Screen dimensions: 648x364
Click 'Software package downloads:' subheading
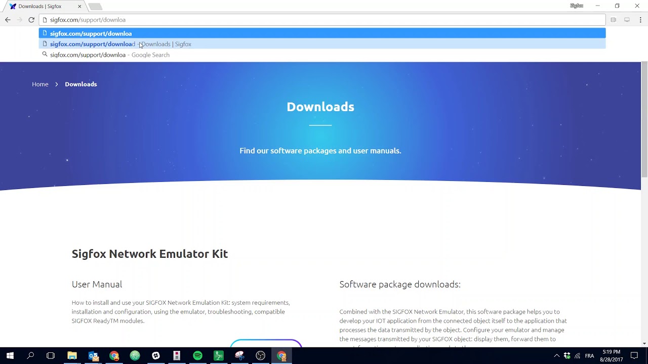coord(400,284)
